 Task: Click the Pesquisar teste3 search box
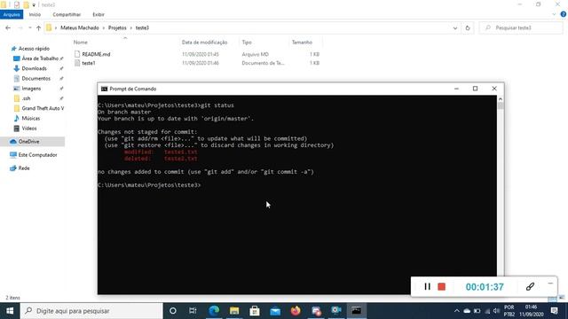[x=521, y=27]
